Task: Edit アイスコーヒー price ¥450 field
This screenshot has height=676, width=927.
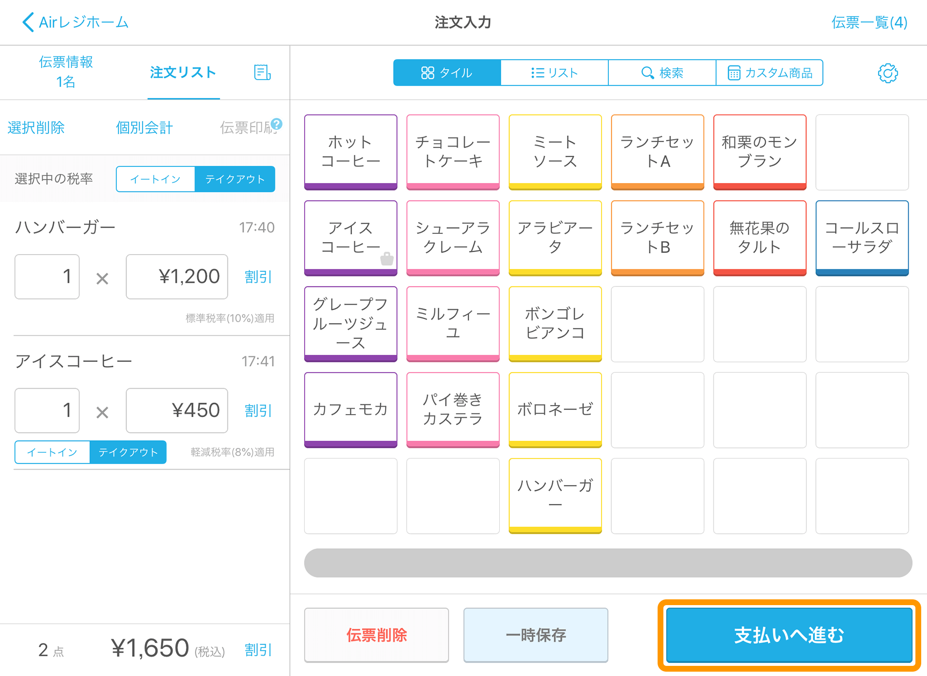Action: click(x=177, y=411)
